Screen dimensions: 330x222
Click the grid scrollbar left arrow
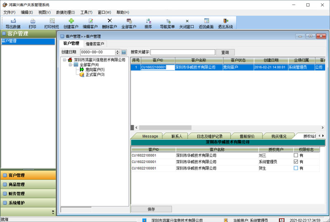[x=137, y=128]
